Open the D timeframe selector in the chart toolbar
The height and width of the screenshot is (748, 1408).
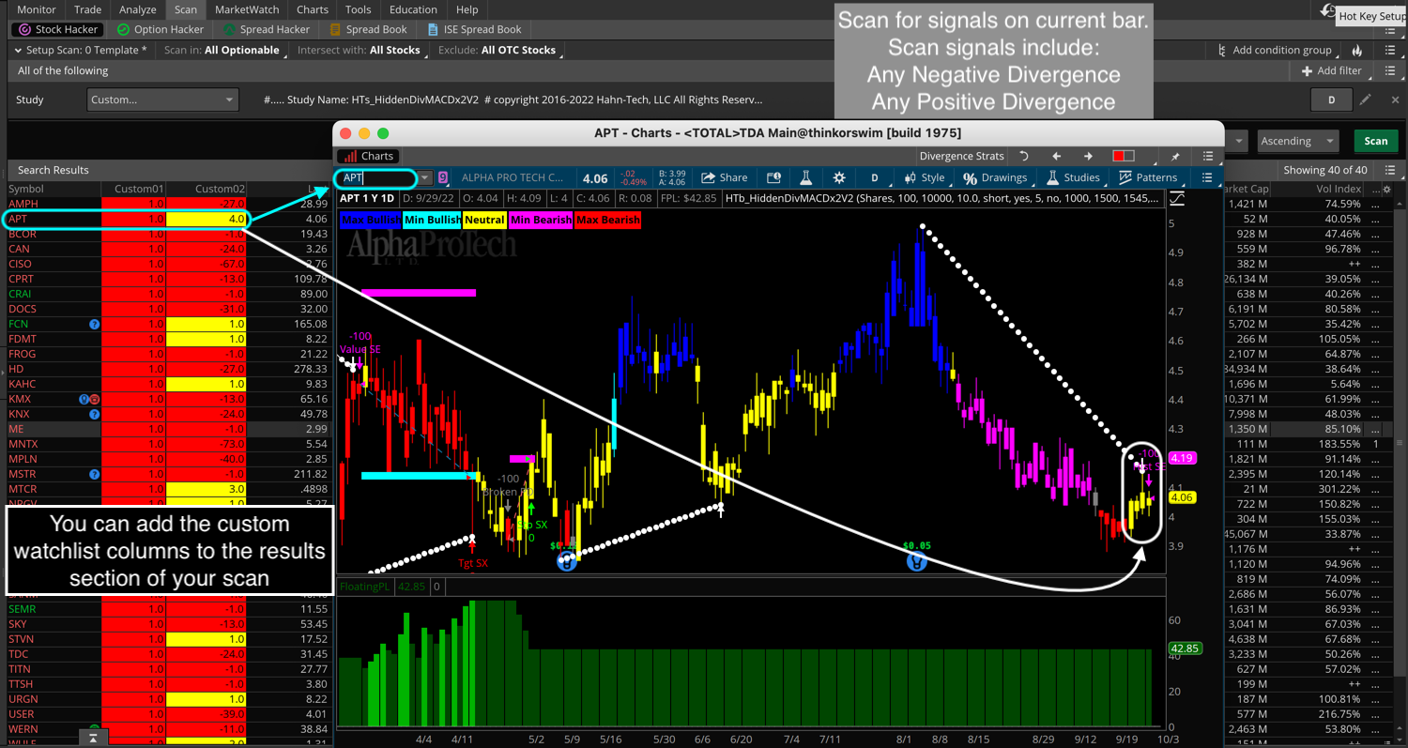coord(874,177)
